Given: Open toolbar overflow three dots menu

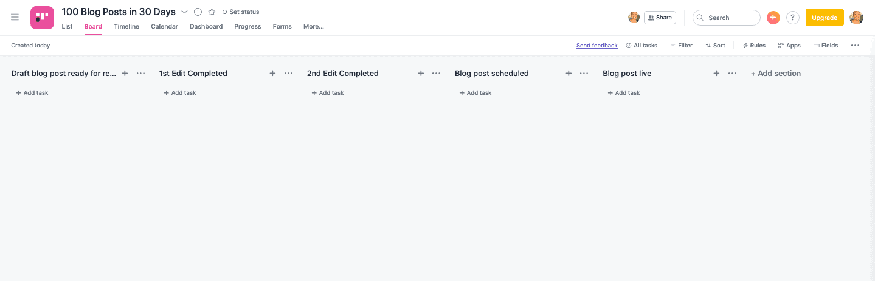Looking at the screenshot, I should (x=855, y=46).
